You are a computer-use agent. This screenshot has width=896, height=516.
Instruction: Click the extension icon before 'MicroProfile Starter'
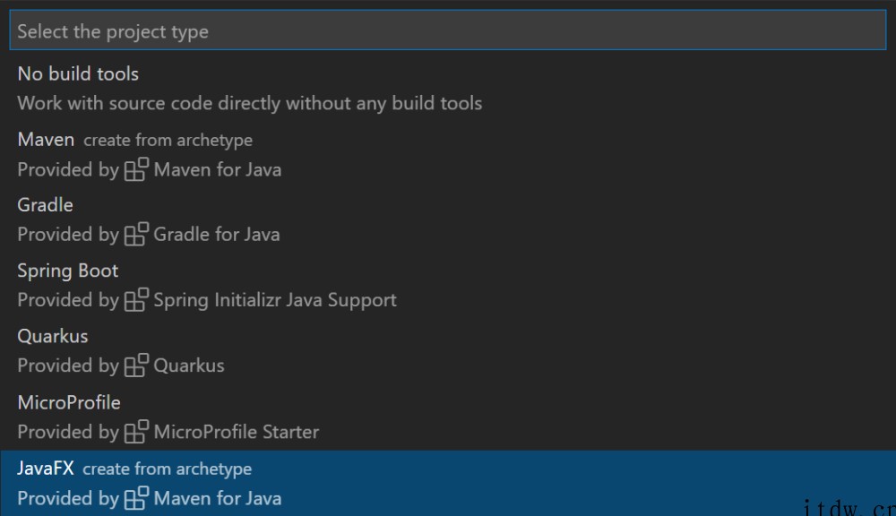[x=136, y=432]
